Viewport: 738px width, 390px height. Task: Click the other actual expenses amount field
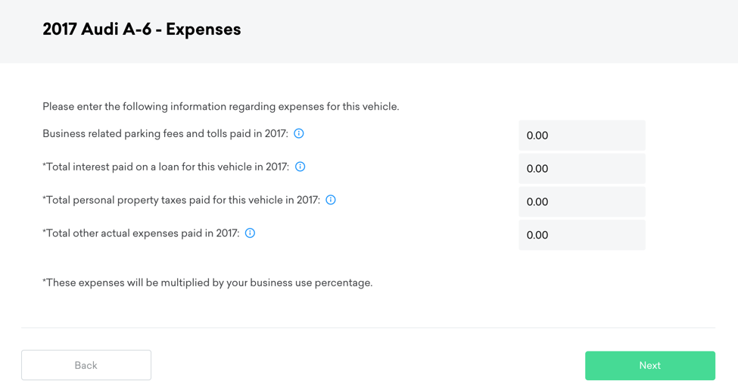[581, 236]
